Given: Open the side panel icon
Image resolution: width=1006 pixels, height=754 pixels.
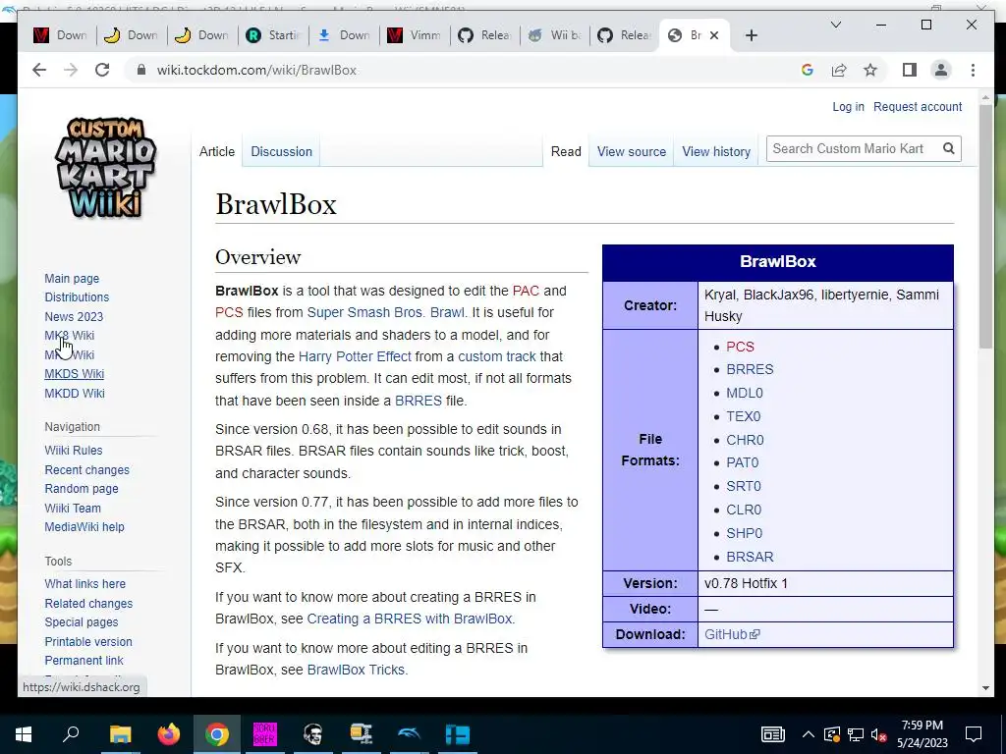Looking at the screenshot, I should coord(909,70).
